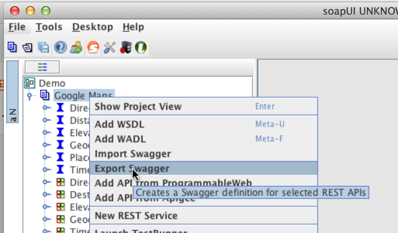
Task: Click the new soapUI project toolbar icon
Action: point(12,47)
